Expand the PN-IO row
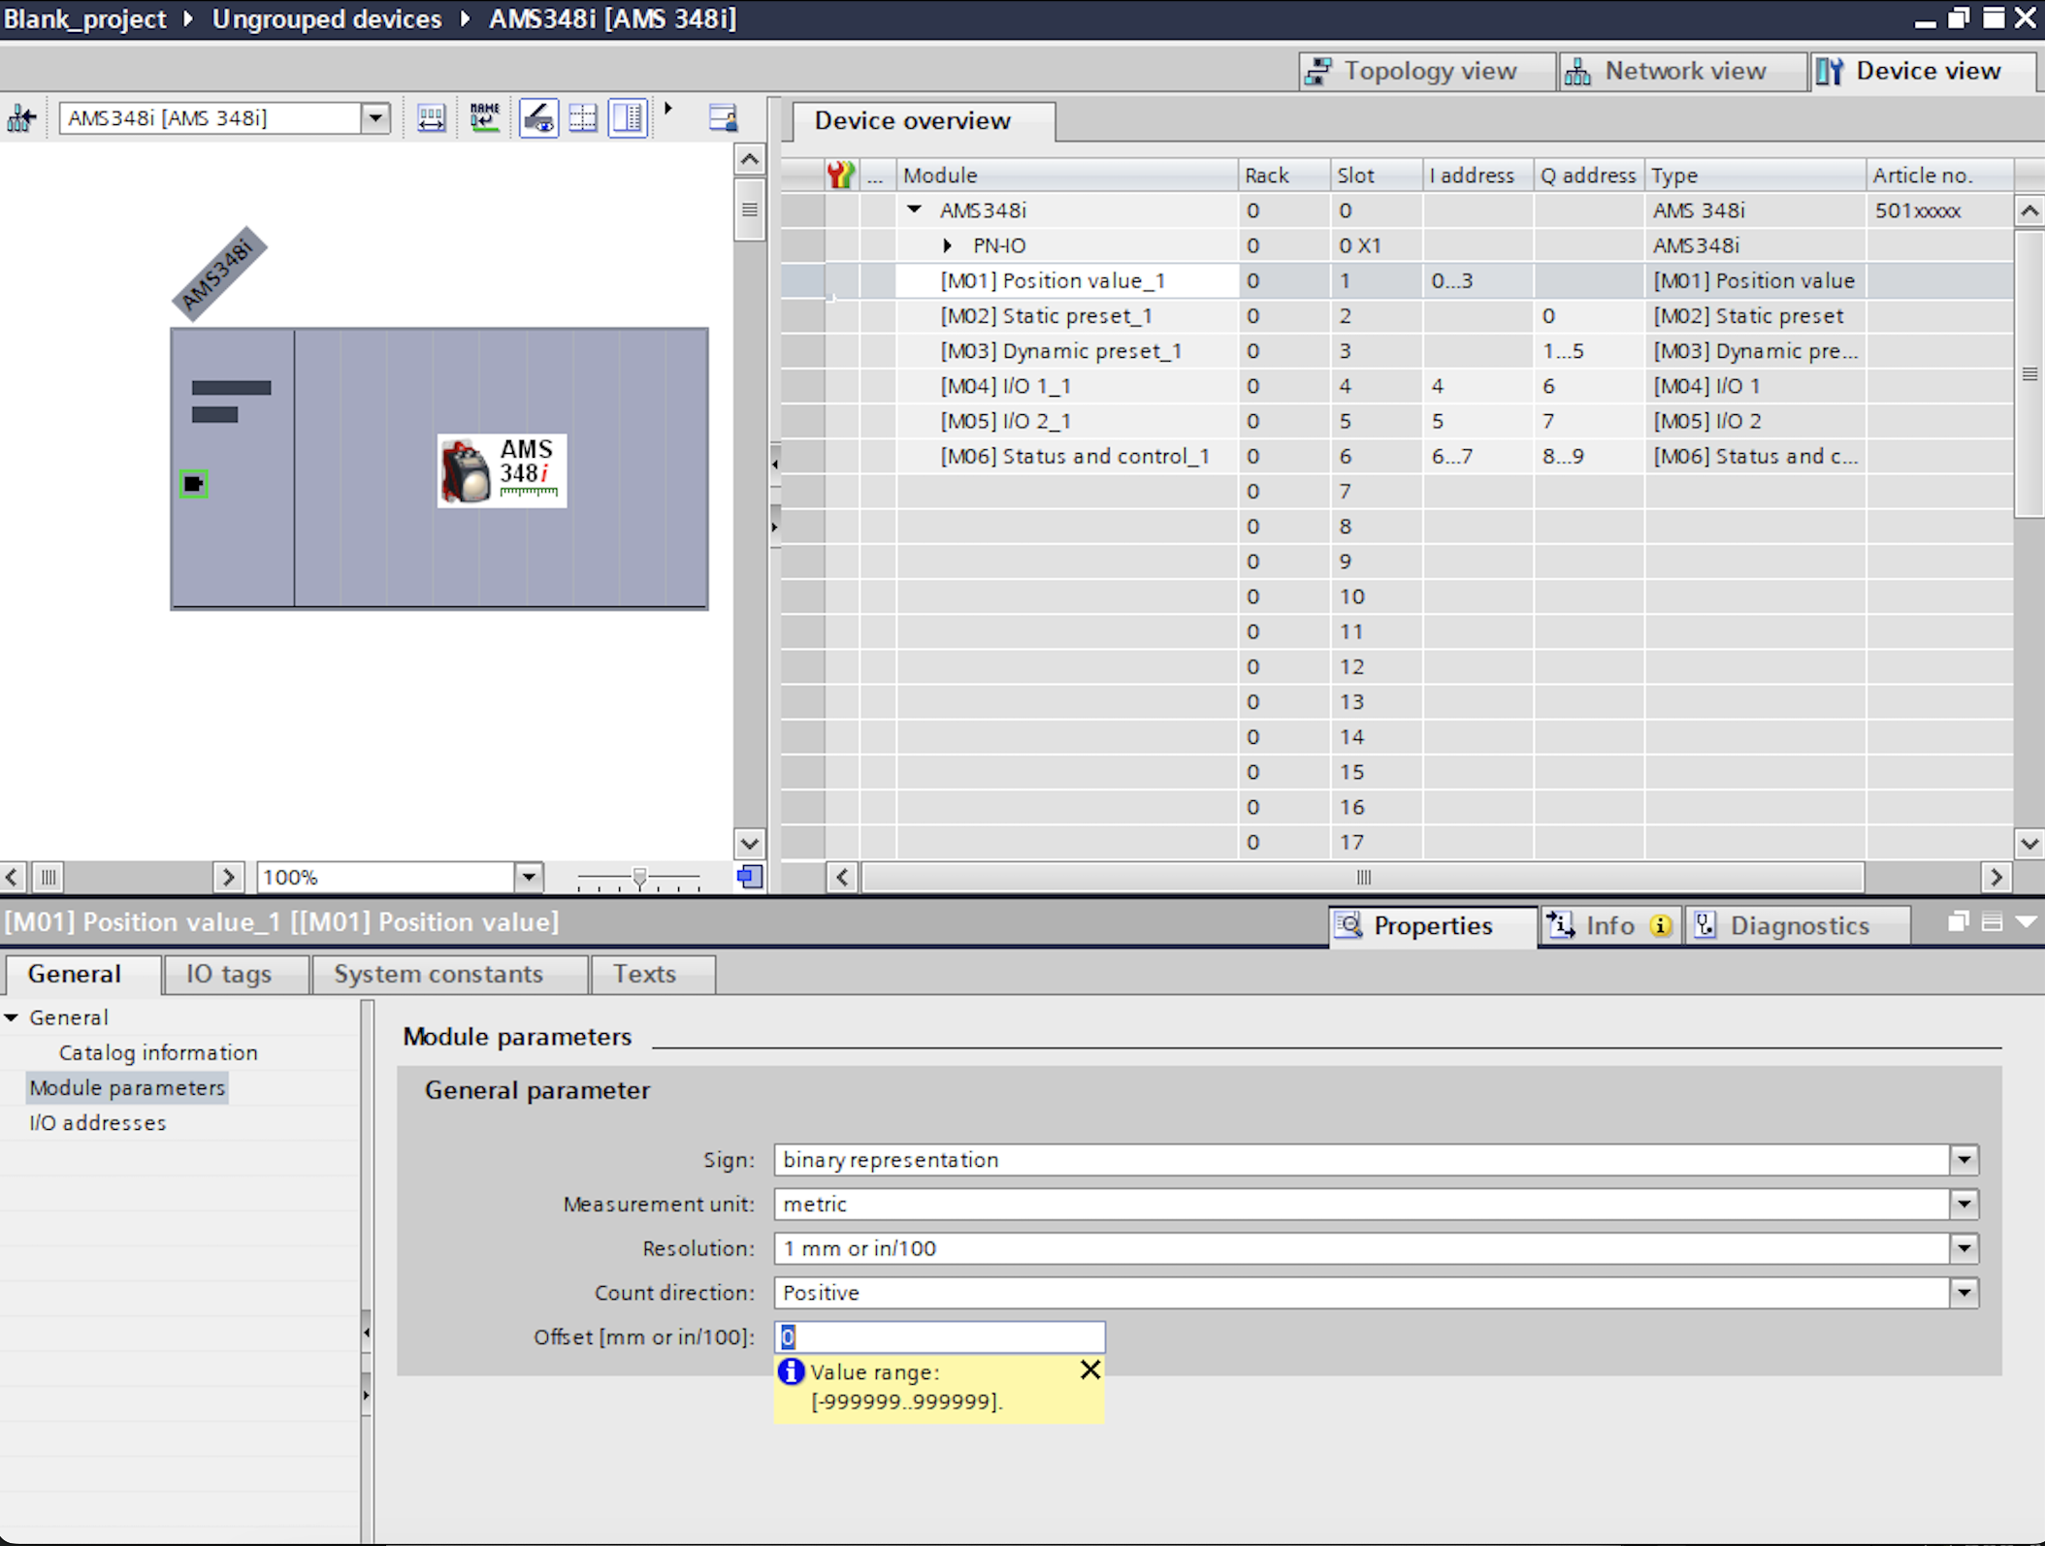This screenshot has width=2045, height=1546. click(x=948, y=245)
